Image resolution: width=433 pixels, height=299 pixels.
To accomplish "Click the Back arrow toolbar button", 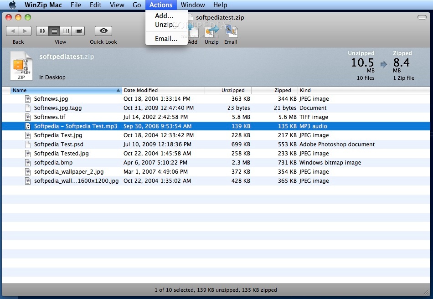I will click(12, 31).
